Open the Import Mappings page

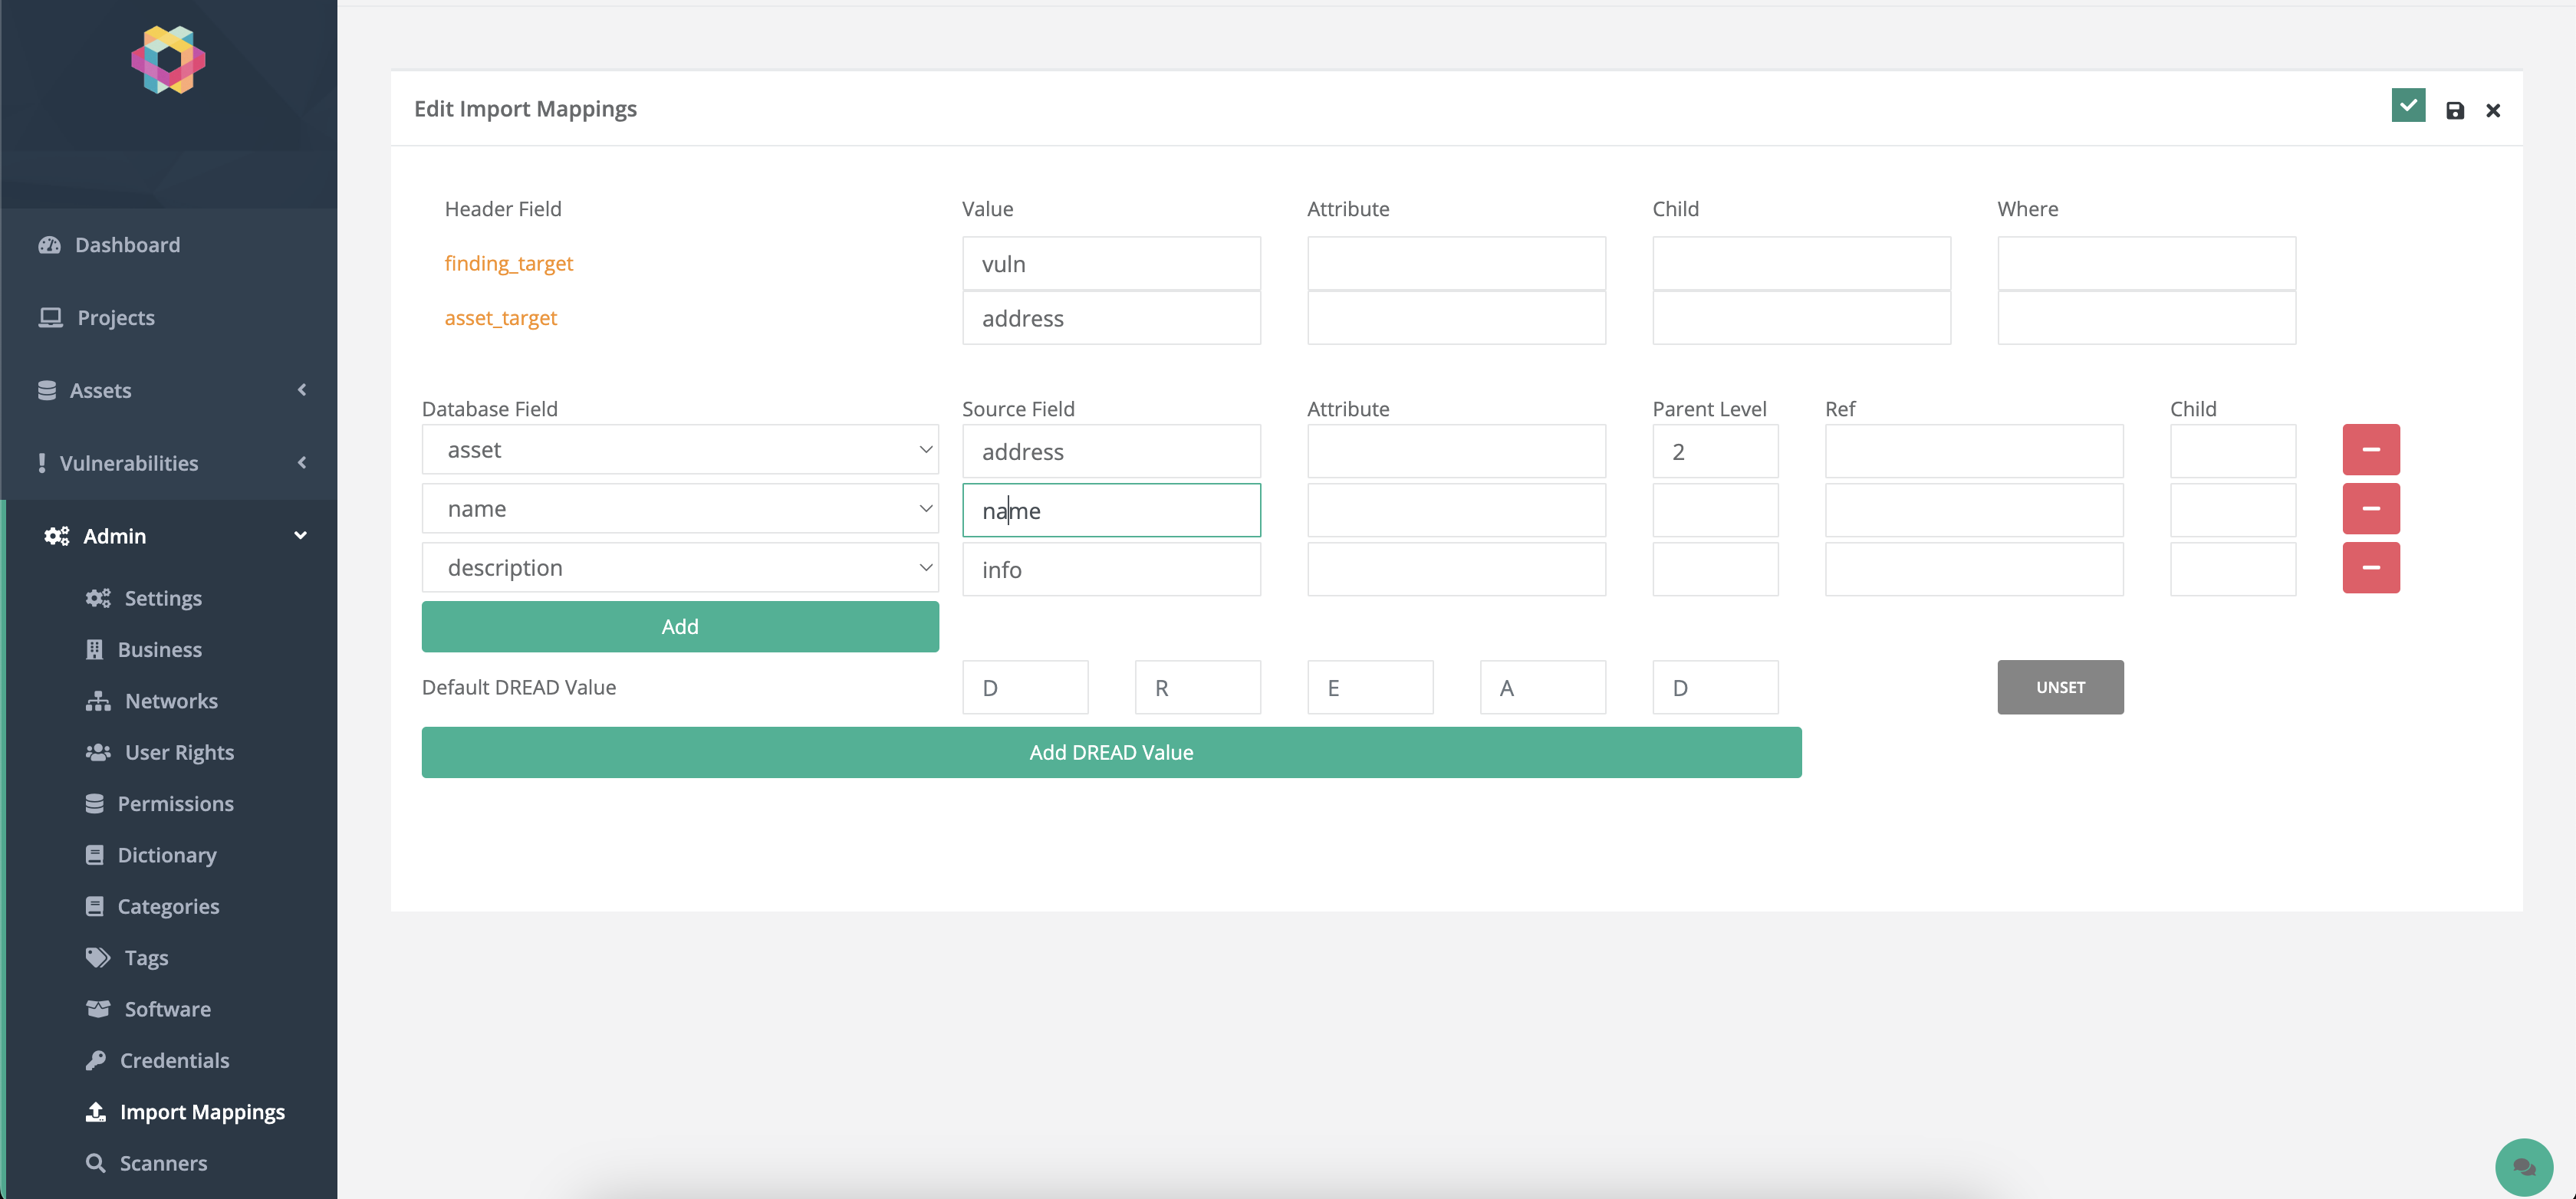click(202, 1112)
